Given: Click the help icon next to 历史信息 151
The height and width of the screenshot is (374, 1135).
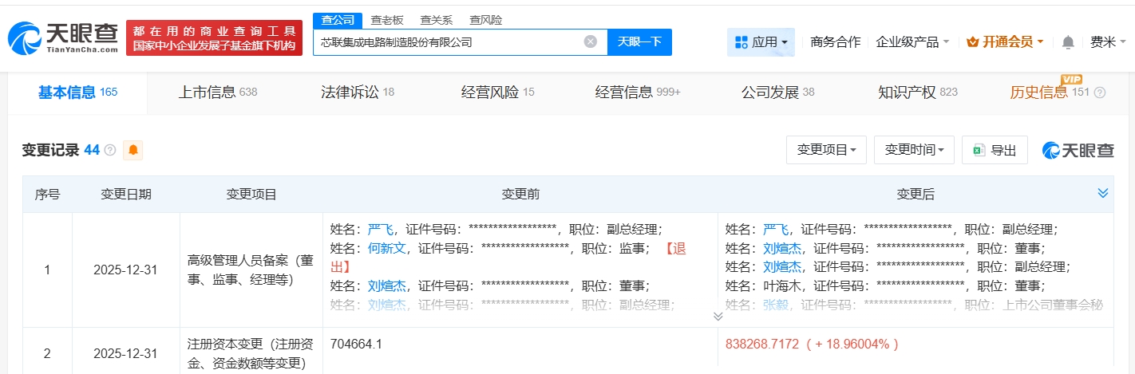Looking at the screenshot, I should pos(1100,93).
